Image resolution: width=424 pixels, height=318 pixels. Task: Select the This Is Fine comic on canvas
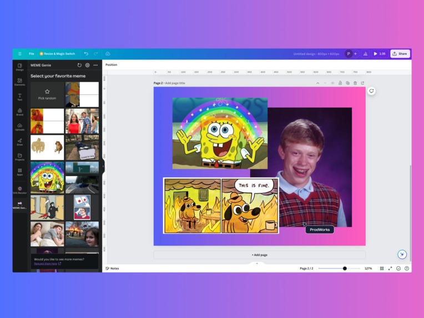pyautogui.click(x=221, y=205)
